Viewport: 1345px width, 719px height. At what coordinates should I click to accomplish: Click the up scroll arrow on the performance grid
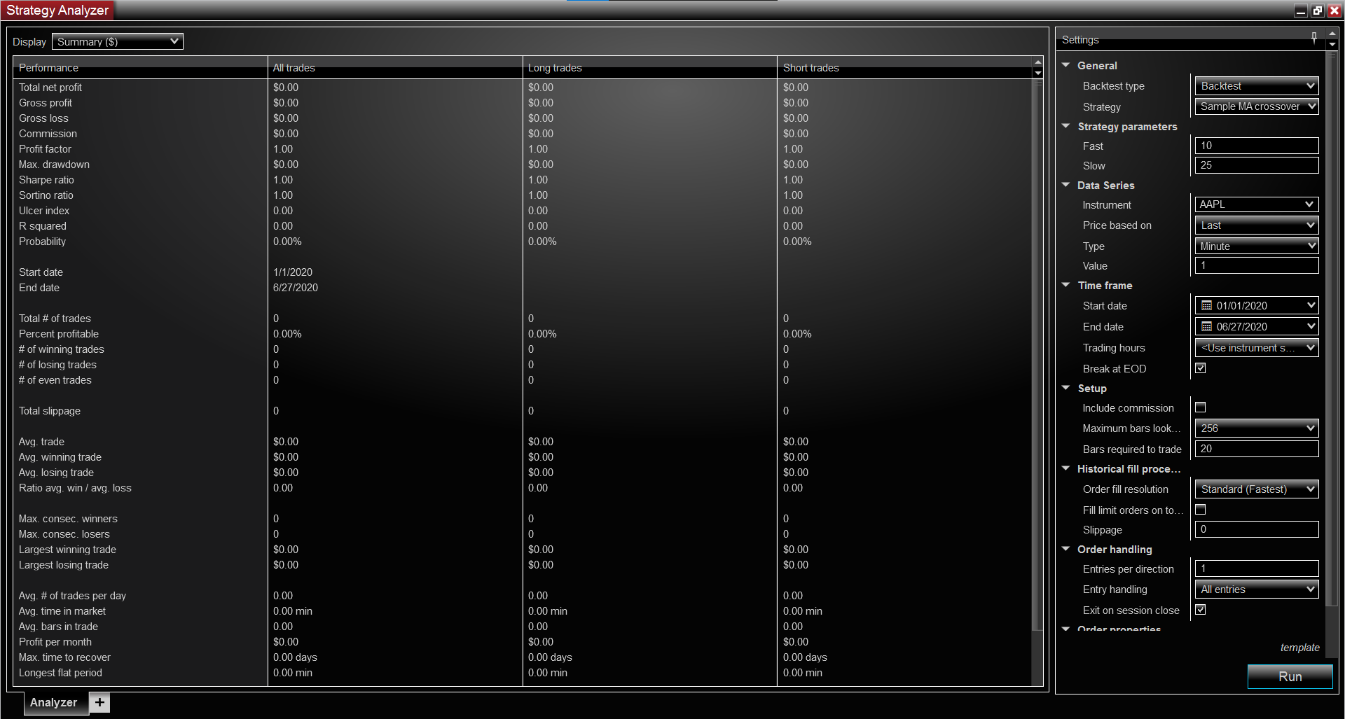(1037, 64)
